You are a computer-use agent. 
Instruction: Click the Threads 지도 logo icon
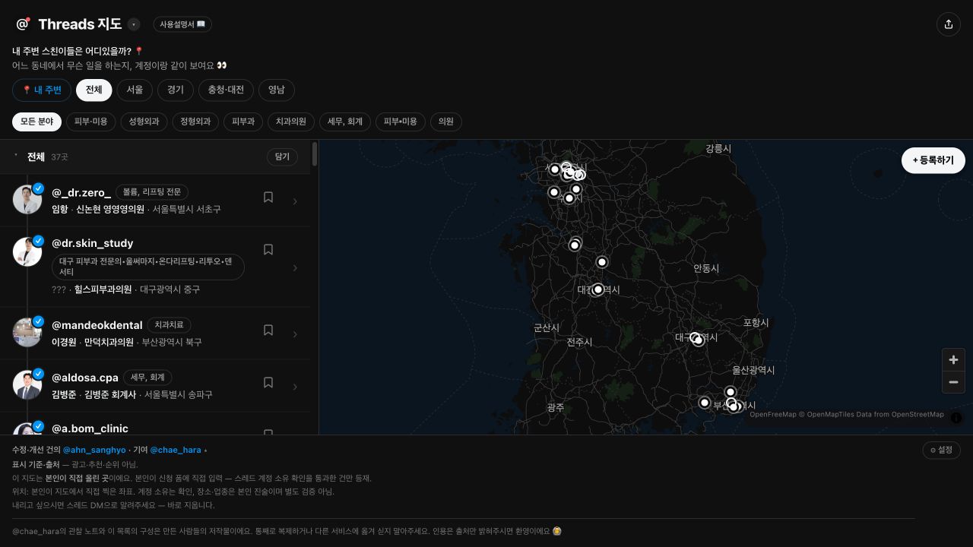[x=23, y=24]
